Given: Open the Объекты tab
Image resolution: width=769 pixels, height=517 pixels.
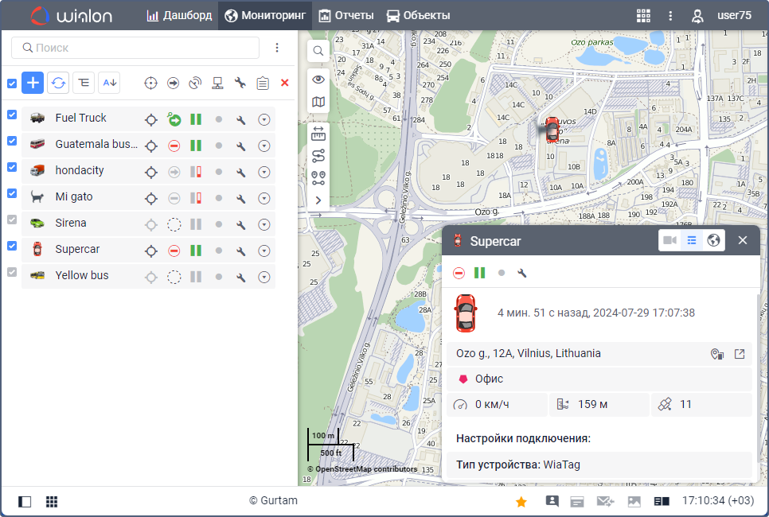Looking at the screenshot, I should tap(418, 15).
